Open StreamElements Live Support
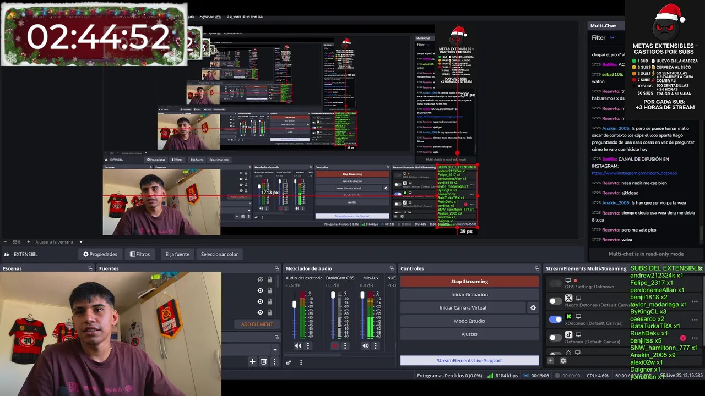705x396 pixels. tap(469, 361)
